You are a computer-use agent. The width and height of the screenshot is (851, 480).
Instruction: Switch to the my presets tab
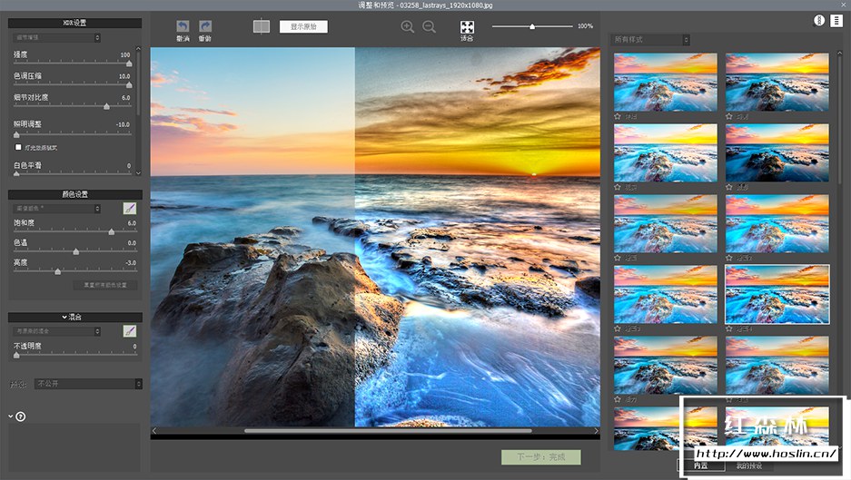pos(749,465)
